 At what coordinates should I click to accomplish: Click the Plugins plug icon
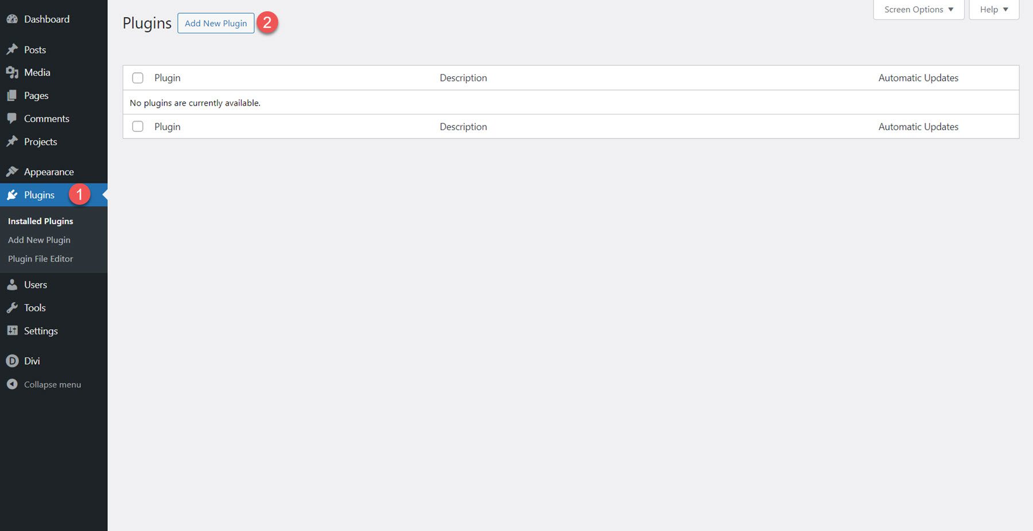[x=12, y=194]
